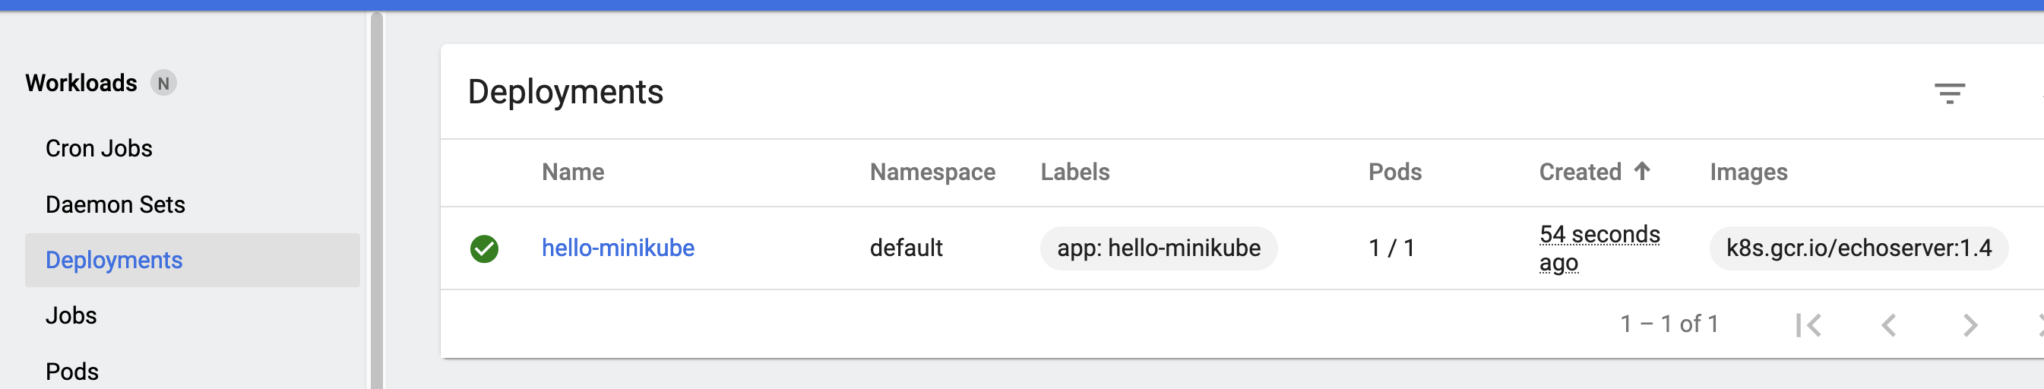This screenshot has height=389, width=2044.
Task: Select Daemon Sets in the sidebar
Action: [x=115, y=205]
